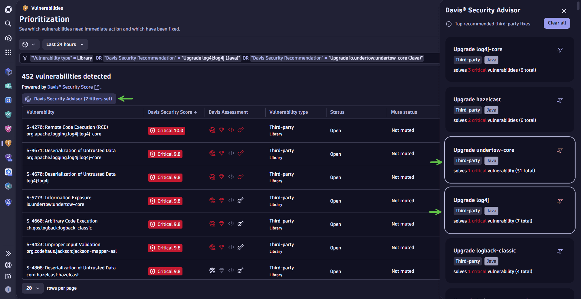The width and height of the screenshot is (581, 299).
Task: Click the Vulnerabilities shield icon in sidebar
Action: tap(8, 143)
